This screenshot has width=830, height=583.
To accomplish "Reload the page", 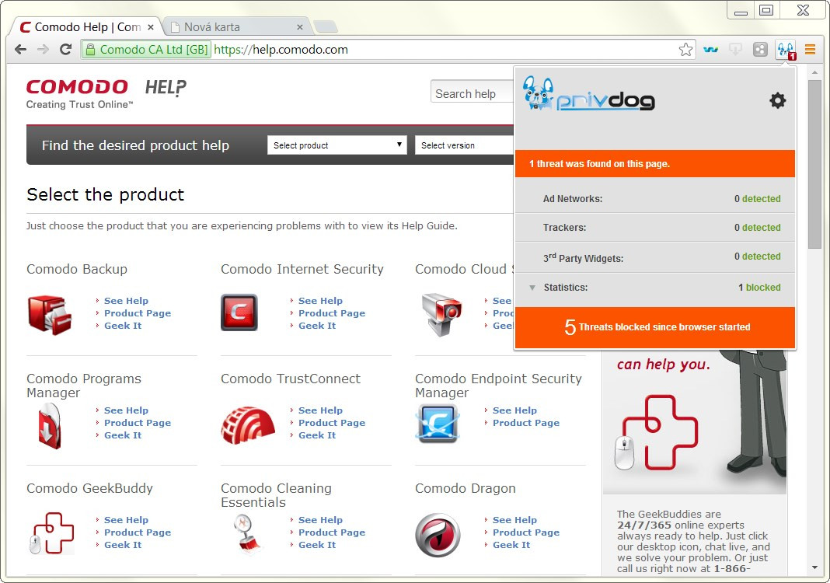I will coord(65,50).
